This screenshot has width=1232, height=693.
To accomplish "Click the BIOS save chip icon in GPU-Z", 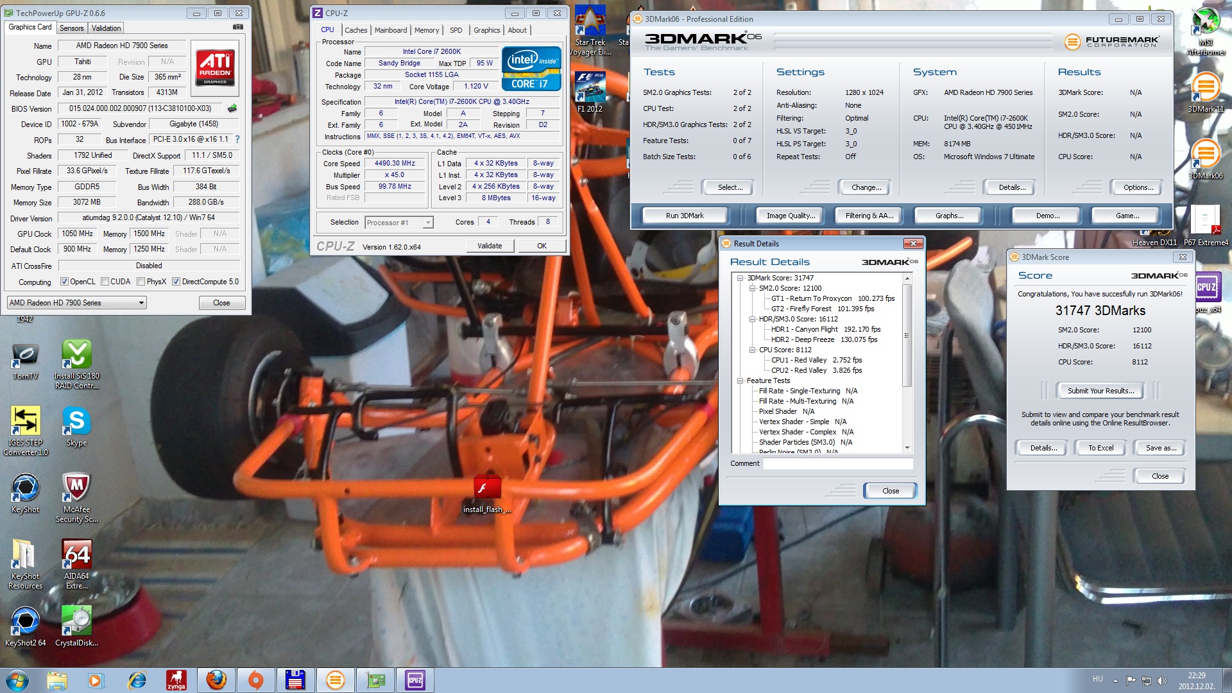I will pos(232,108).
